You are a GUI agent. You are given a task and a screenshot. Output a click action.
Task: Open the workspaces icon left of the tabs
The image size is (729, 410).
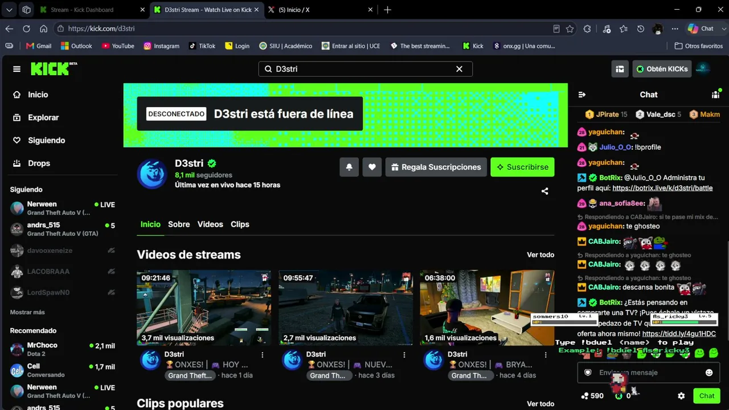tap(26, 10)
